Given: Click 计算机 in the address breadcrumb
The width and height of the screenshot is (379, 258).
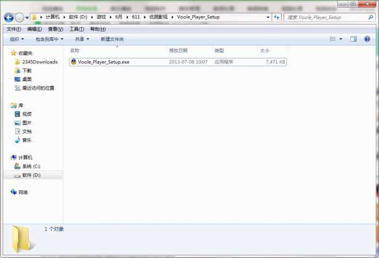Looking at the screenshot, I should pos(53,17).
